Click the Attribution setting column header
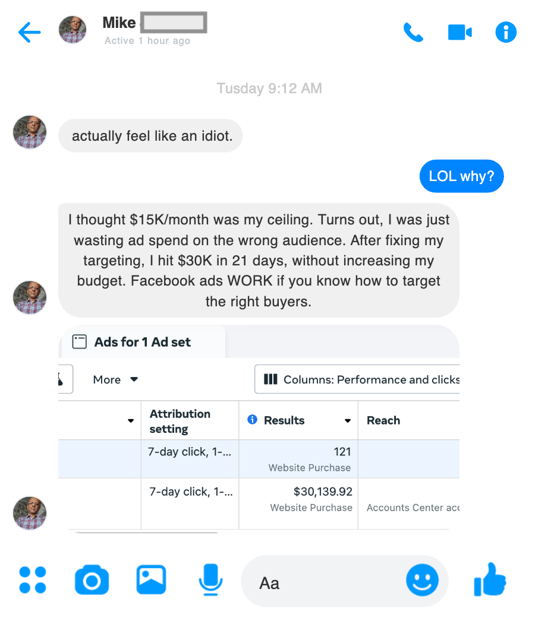Image resolution: width=535 pixels, height=621 pixels. tap(180, 421)
